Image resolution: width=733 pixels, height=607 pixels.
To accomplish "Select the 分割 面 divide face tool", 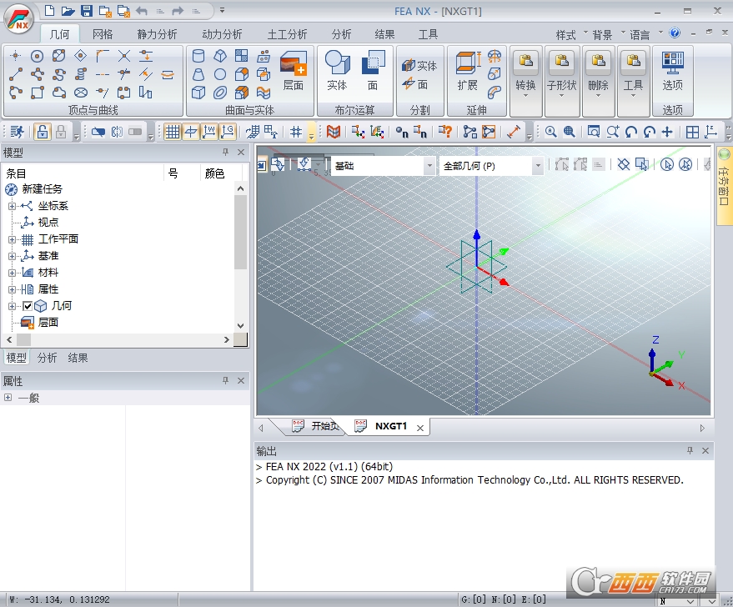I will [x=415, y=84].
